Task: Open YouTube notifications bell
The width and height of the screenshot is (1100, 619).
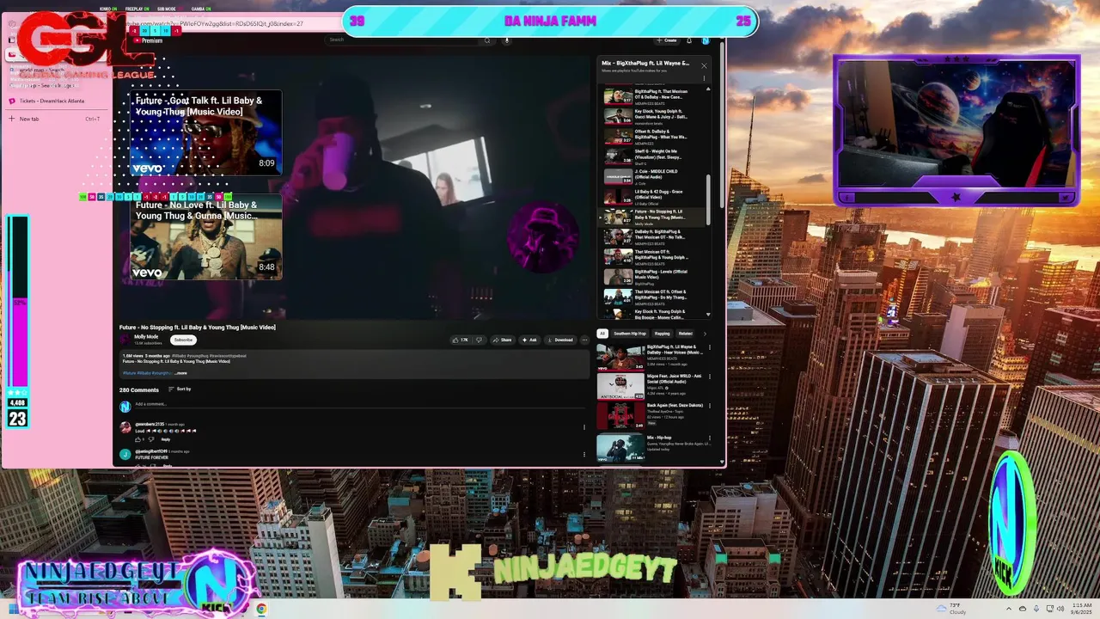Action: pos(688,40)
